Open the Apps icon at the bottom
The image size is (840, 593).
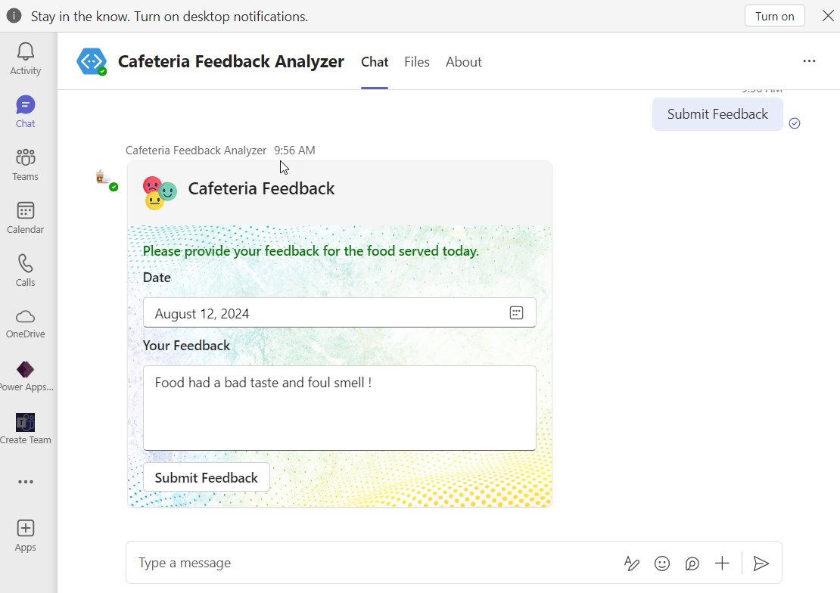click(25, 533)
